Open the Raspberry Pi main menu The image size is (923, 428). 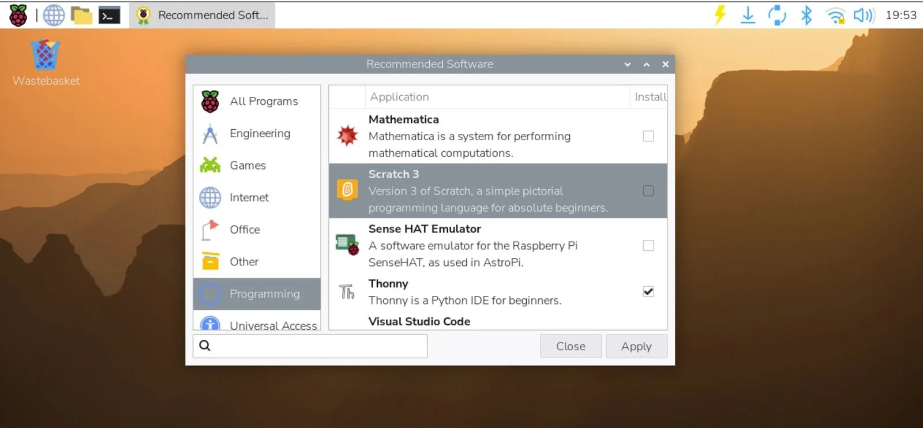(x=18, y=15)
